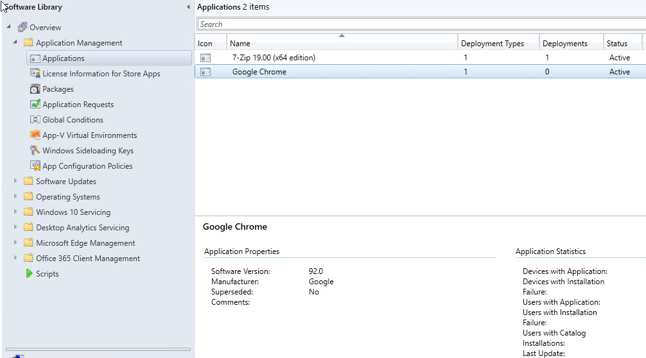646x358 pixels.
Task: Click the green Scripts icon
Action: [x=29, y=274]
